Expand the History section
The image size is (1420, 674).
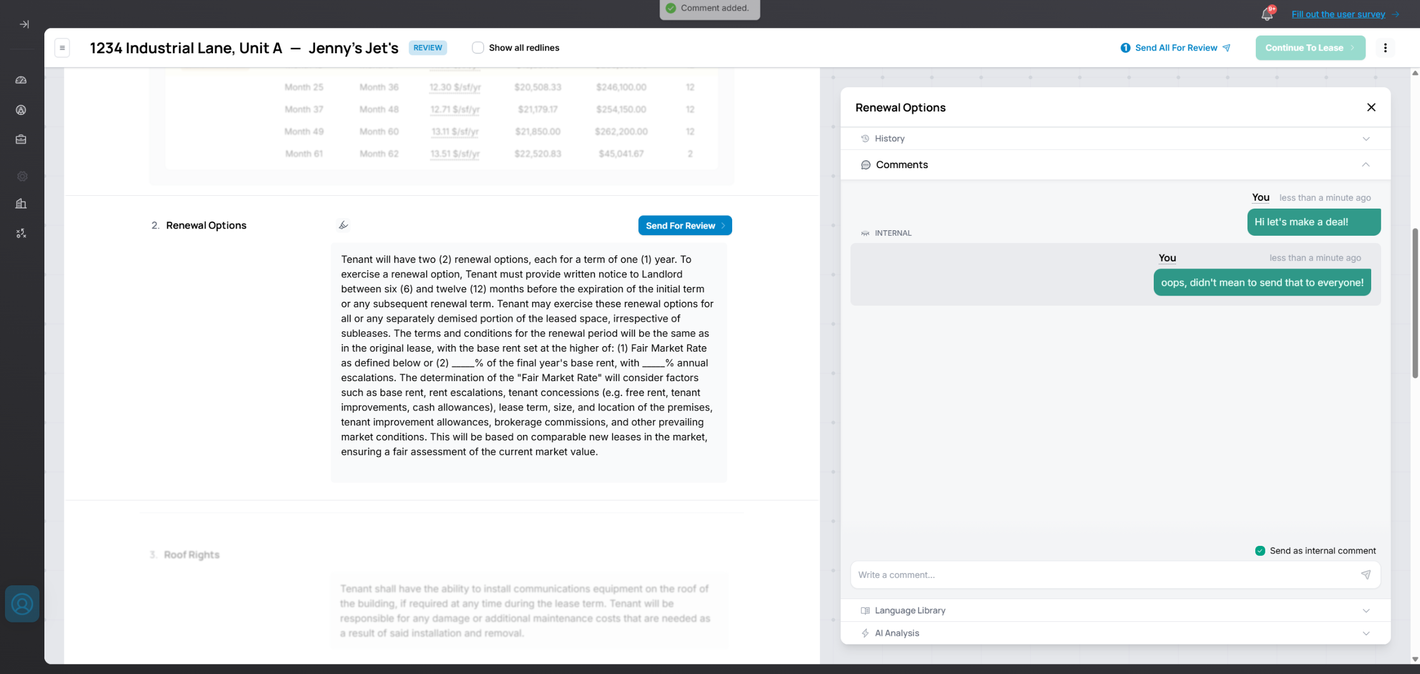1115,139
